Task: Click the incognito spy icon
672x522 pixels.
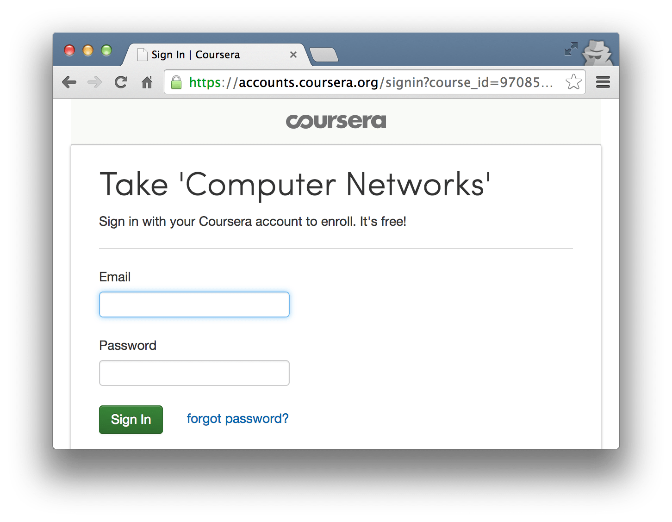Action: click(x=597, y=52)
